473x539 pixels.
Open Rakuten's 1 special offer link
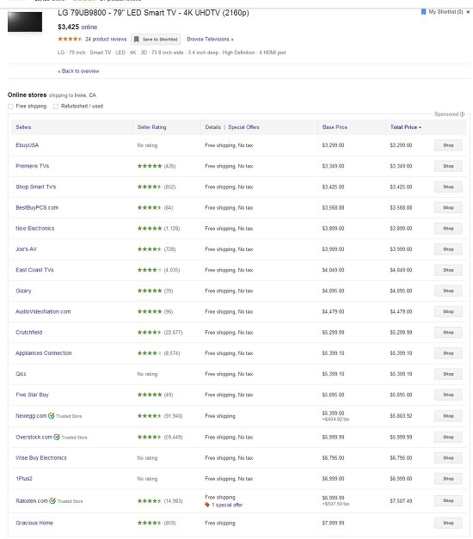[227, 505]
